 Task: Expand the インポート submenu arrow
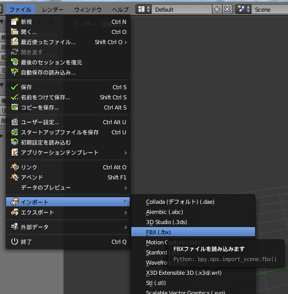[x=126, y=202]
